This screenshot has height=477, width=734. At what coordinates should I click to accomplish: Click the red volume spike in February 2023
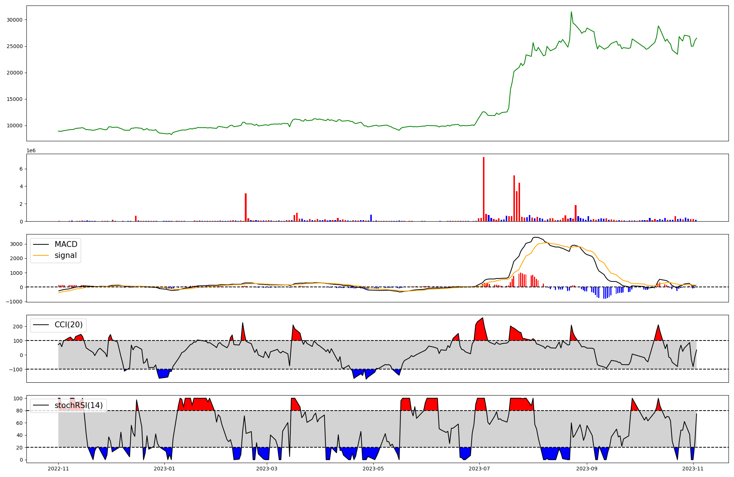coord(246,207)
